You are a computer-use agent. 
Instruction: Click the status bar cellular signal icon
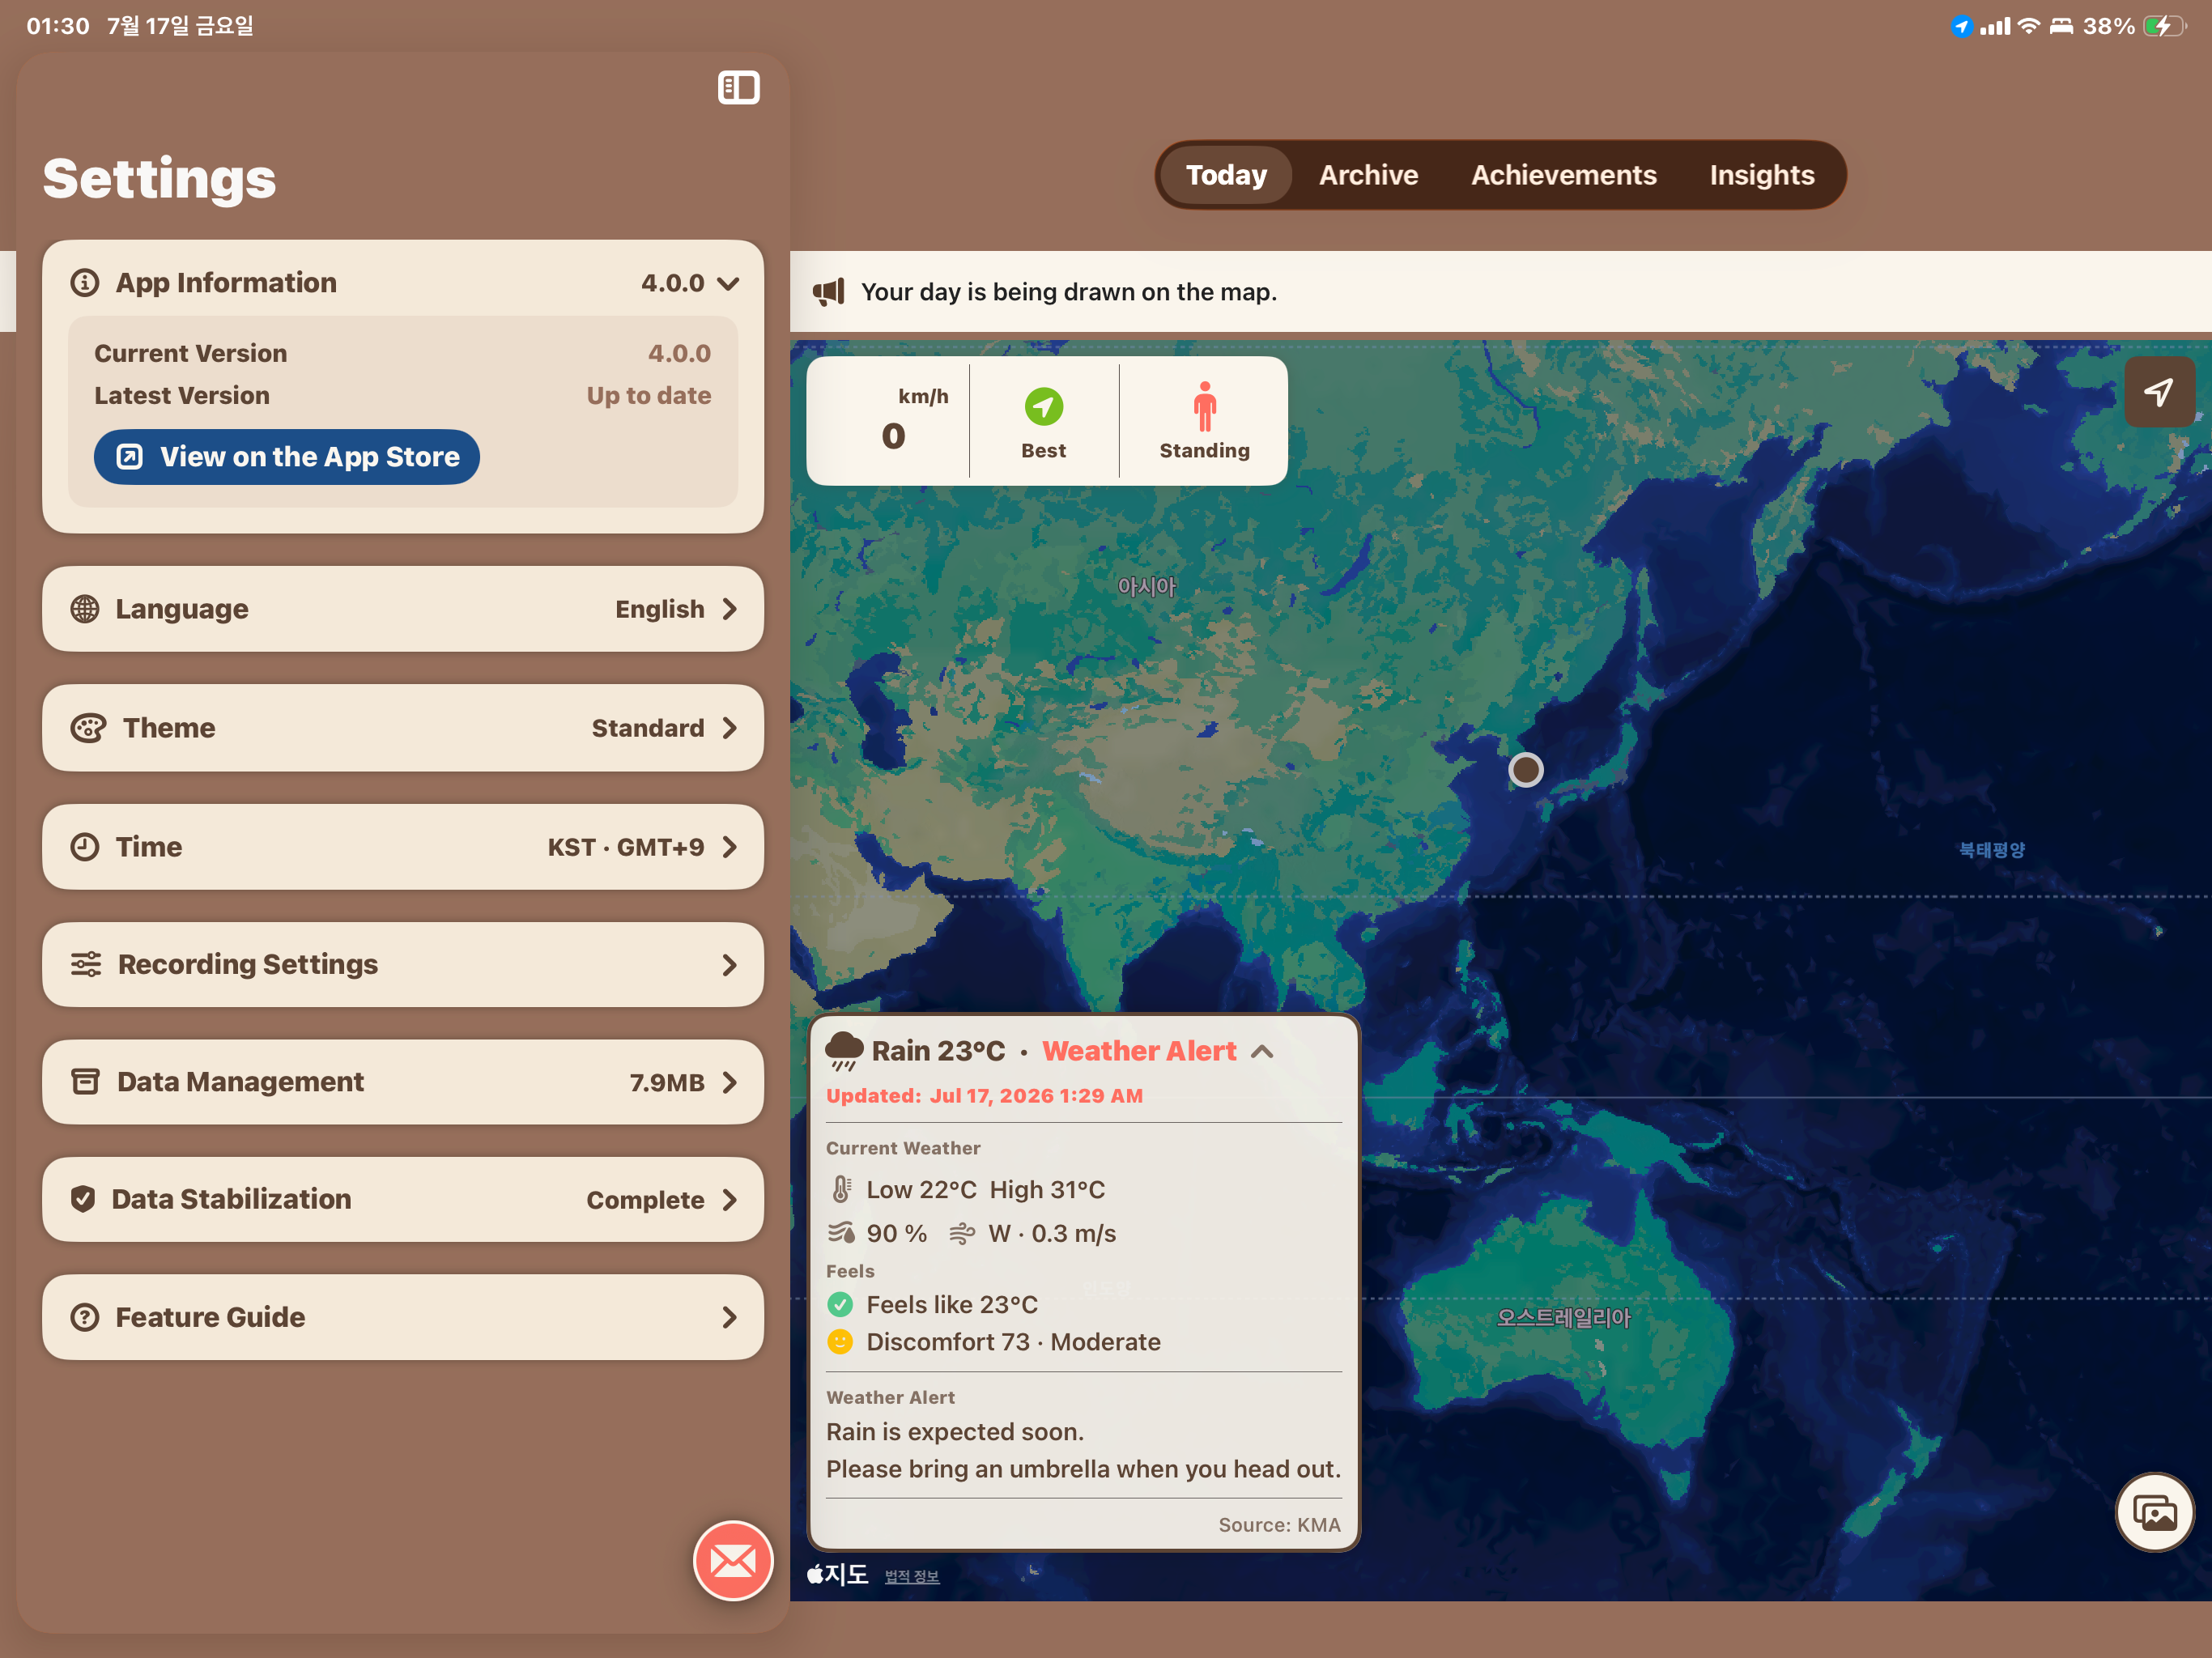[x=1995, y=26]
